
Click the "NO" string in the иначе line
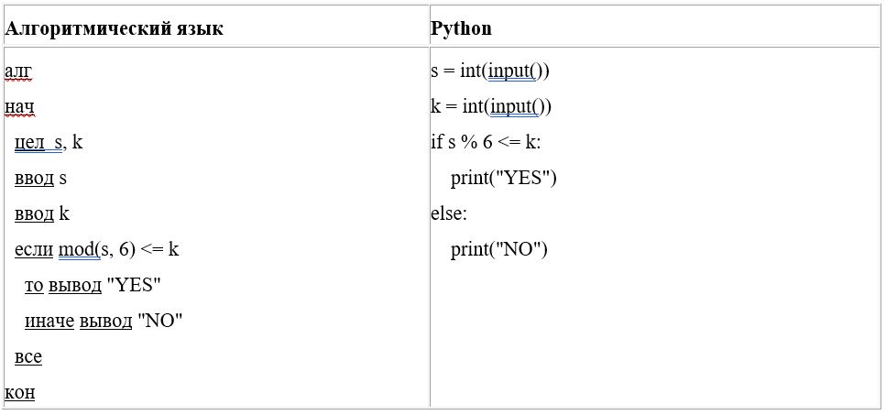click(x=160, y=322)
